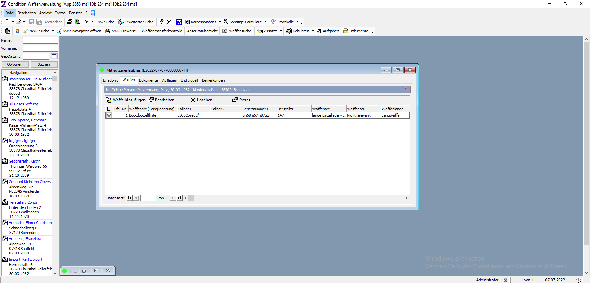Click Löschen to delete the selected weapon
The height and width of the screenshot is (283, 590).
point(201,100)
